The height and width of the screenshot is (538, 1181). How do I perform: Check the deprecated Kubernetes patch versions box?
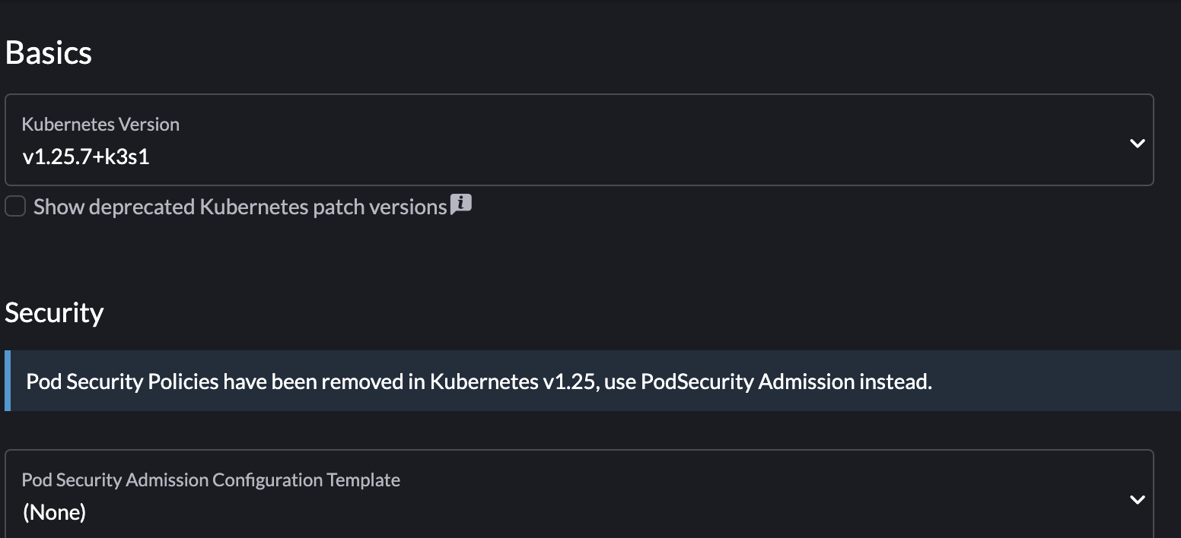pyautogui.click(x=14, y=206)
